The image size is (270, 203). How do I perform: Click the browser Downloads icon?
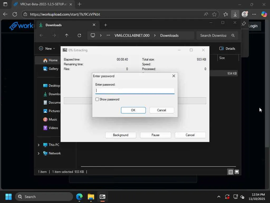pos(235,14)
